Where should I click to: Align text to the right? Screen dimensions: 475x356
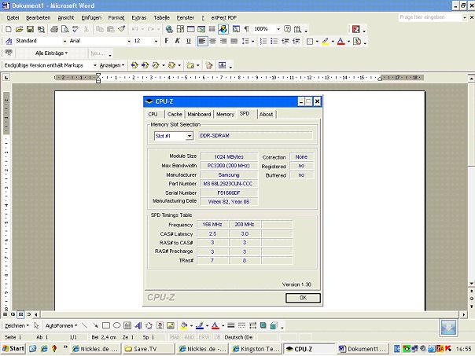(223, 41)
